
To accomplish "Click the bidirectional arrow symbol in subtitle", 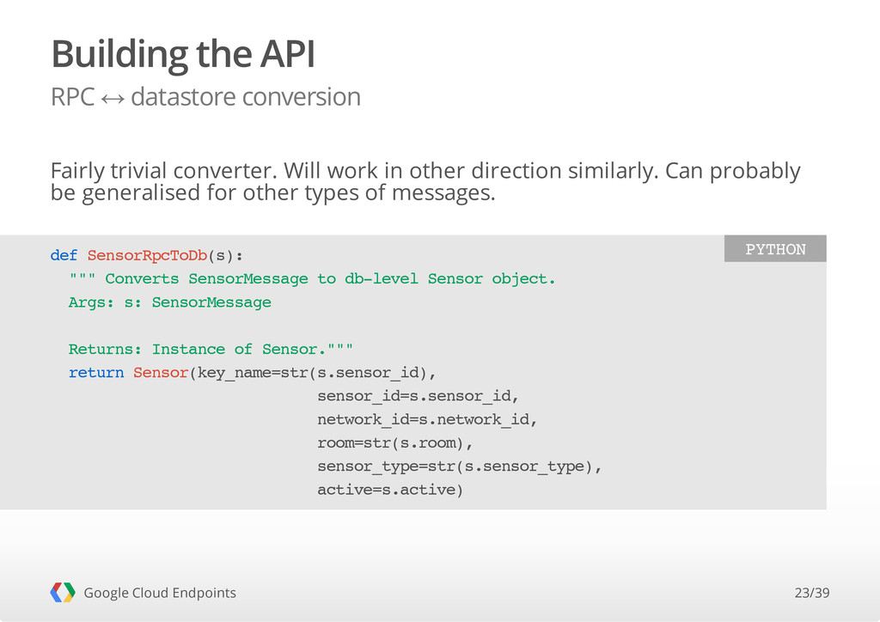I will click(113, 100).
